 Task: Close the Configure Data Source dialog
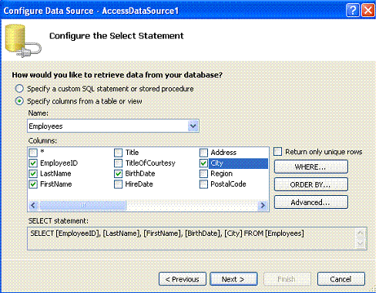tap(368, 10)
